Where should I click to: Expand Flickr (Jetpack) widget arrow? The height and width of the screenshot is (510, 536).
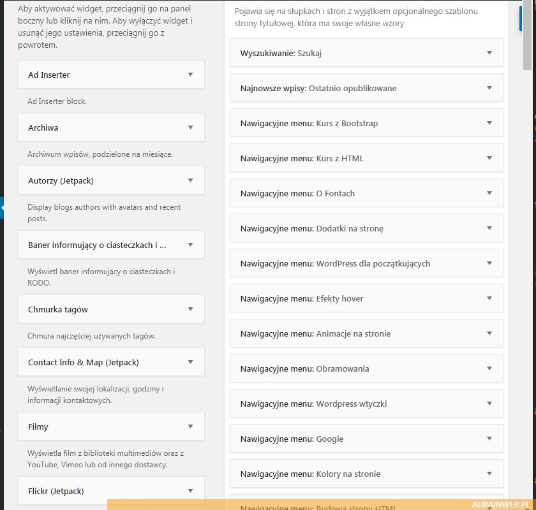tap(190, 491)
